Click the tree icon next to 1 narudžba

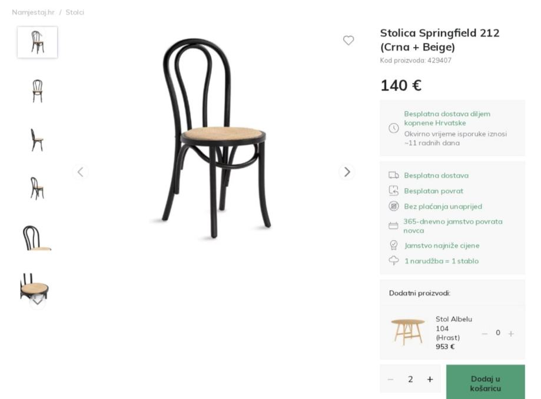click(394, 261)
